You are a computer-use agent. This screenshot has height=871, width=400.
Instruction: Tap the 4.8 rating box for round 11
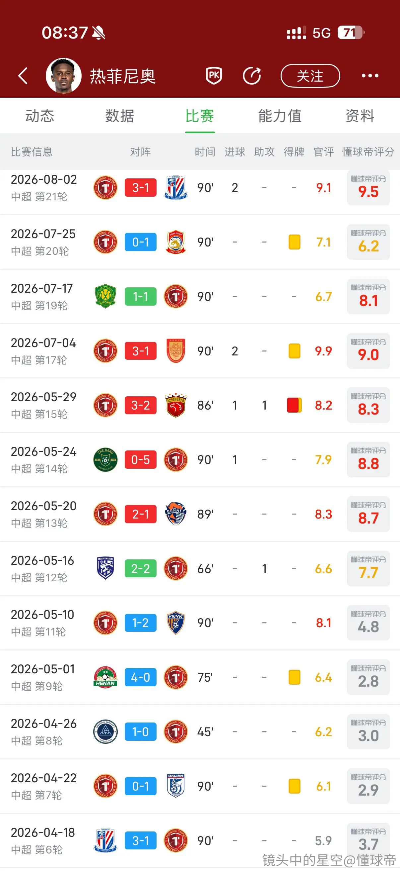(368, 623)
